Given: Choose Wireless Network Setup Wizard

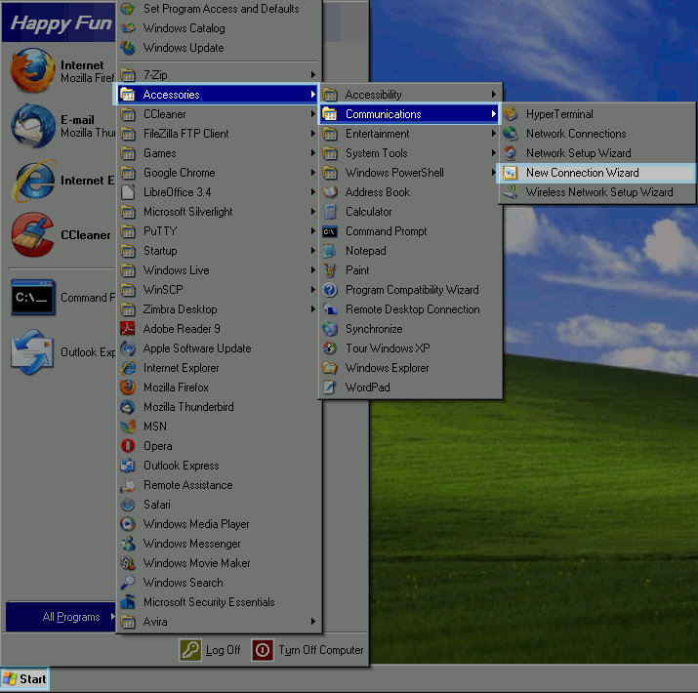Looking at the screenshot, I should (598, 192).
